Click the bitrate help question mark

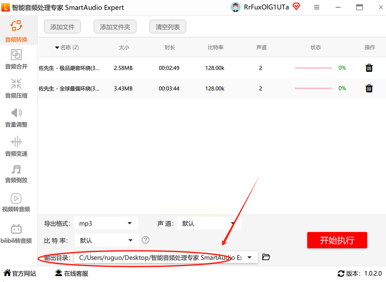(145, 240)
